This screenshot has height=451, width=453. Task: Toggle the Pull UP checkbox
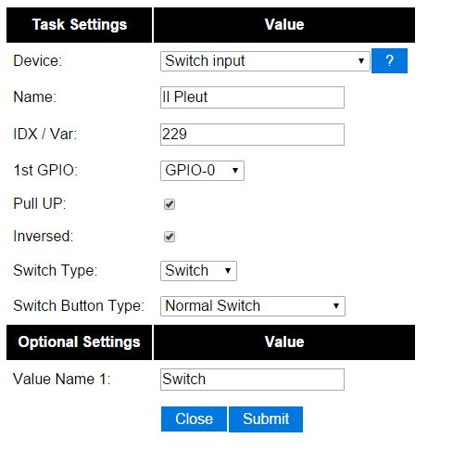coord(170,204)
